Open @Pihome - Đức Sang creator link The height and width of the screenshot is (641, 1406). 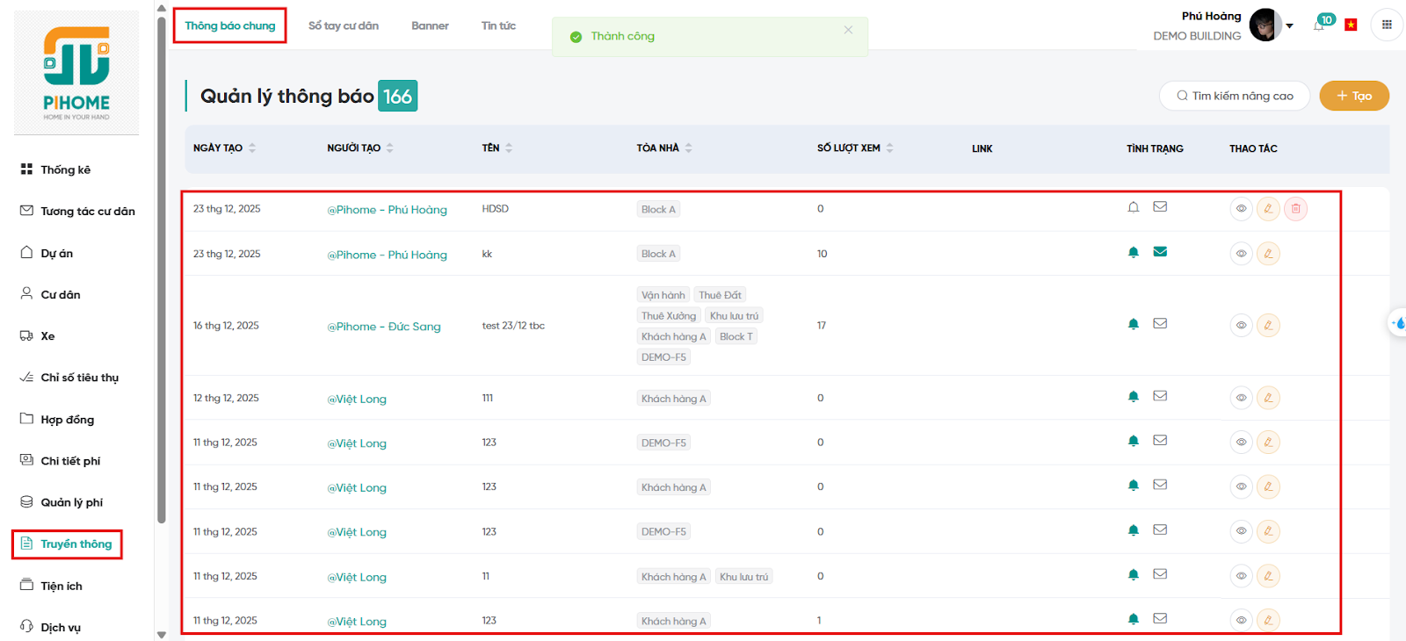click(384, 327)
